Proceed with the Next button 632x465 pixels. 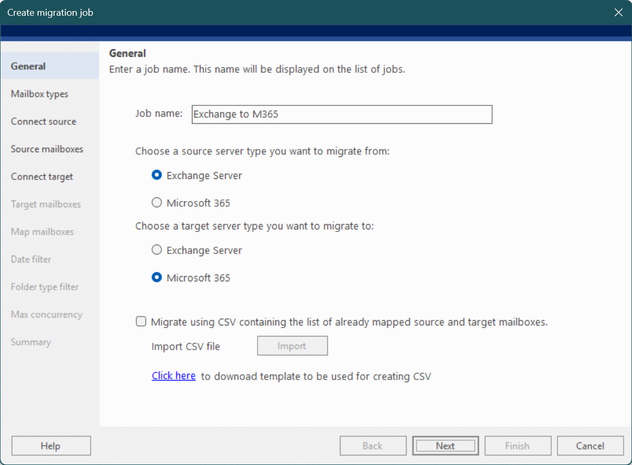[445, 446]
